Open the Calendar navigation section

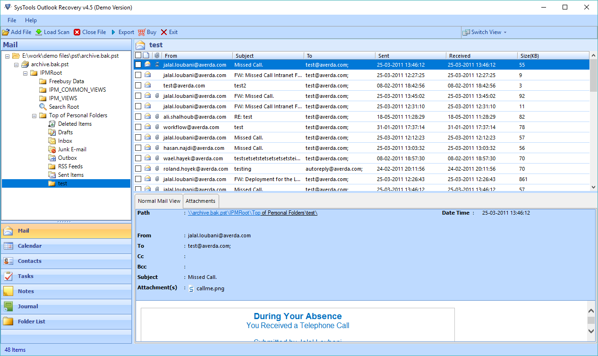pyautogui.click(x=66, y=246)
